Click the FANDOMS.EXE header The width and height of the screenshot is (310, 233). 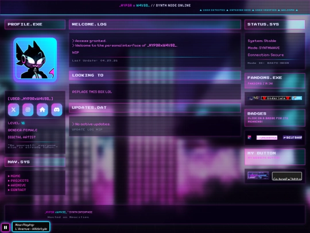point(275,81)
